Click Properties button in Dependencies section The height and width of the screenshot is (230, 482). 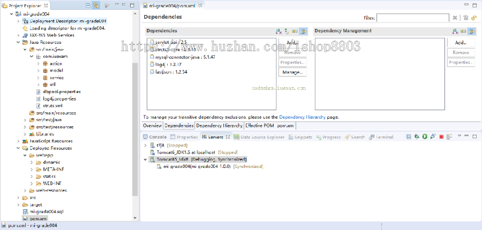292,63
